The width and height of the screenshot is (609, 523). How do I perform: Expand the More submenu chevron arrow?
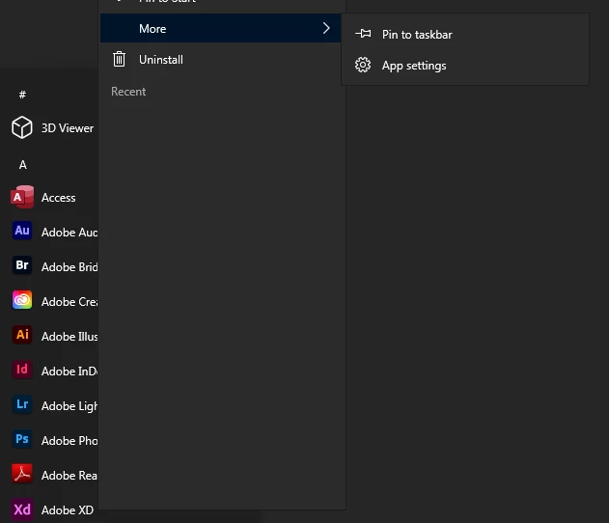[x=326, y=28]
